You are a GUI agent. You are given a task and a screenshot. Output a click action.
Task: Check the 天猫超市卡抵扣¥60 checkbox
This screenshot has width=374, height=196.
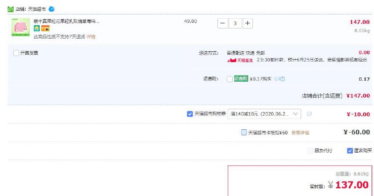(x=244, y=132)
